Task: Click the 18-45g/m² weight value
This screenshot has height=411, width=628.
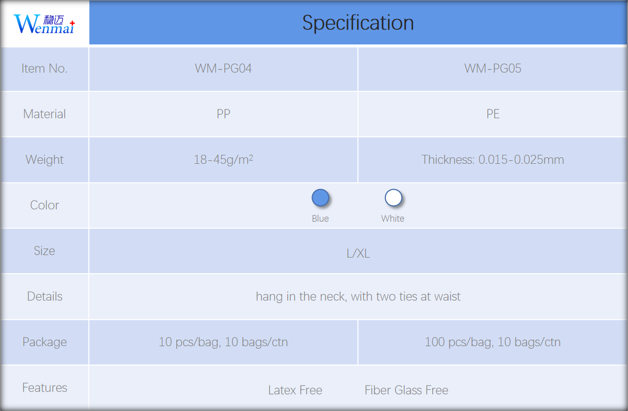Action: [223, 160]
